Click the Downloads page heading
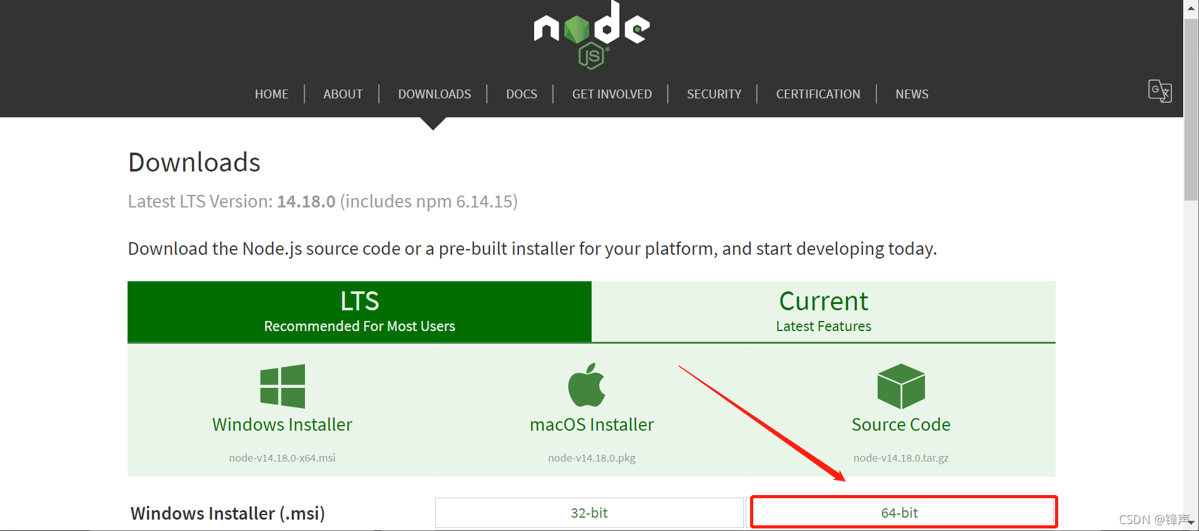 coord(194,163)
